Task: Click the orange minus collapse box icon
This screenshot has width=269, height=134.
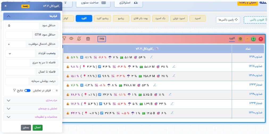Action: coord(247,39)
